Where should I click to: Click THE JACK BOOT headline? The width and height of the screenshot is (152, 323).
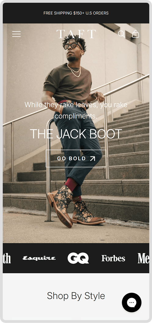tap(76, 134)
